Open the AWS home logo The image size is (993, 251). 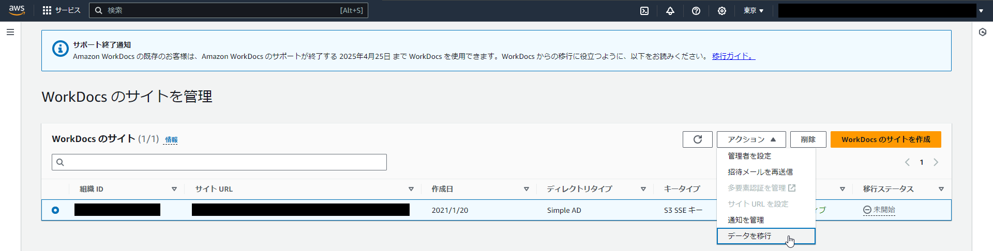(x=17, y=10)
